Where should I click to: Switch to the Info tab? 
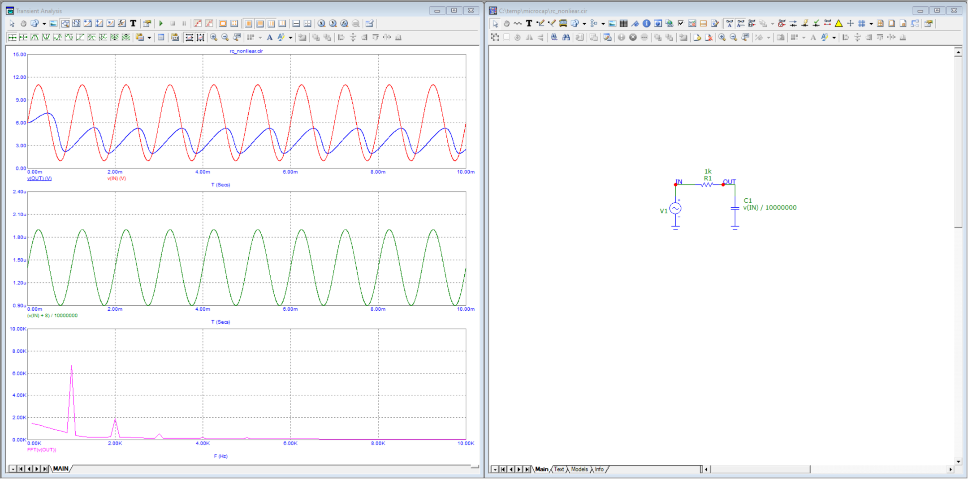599,469
